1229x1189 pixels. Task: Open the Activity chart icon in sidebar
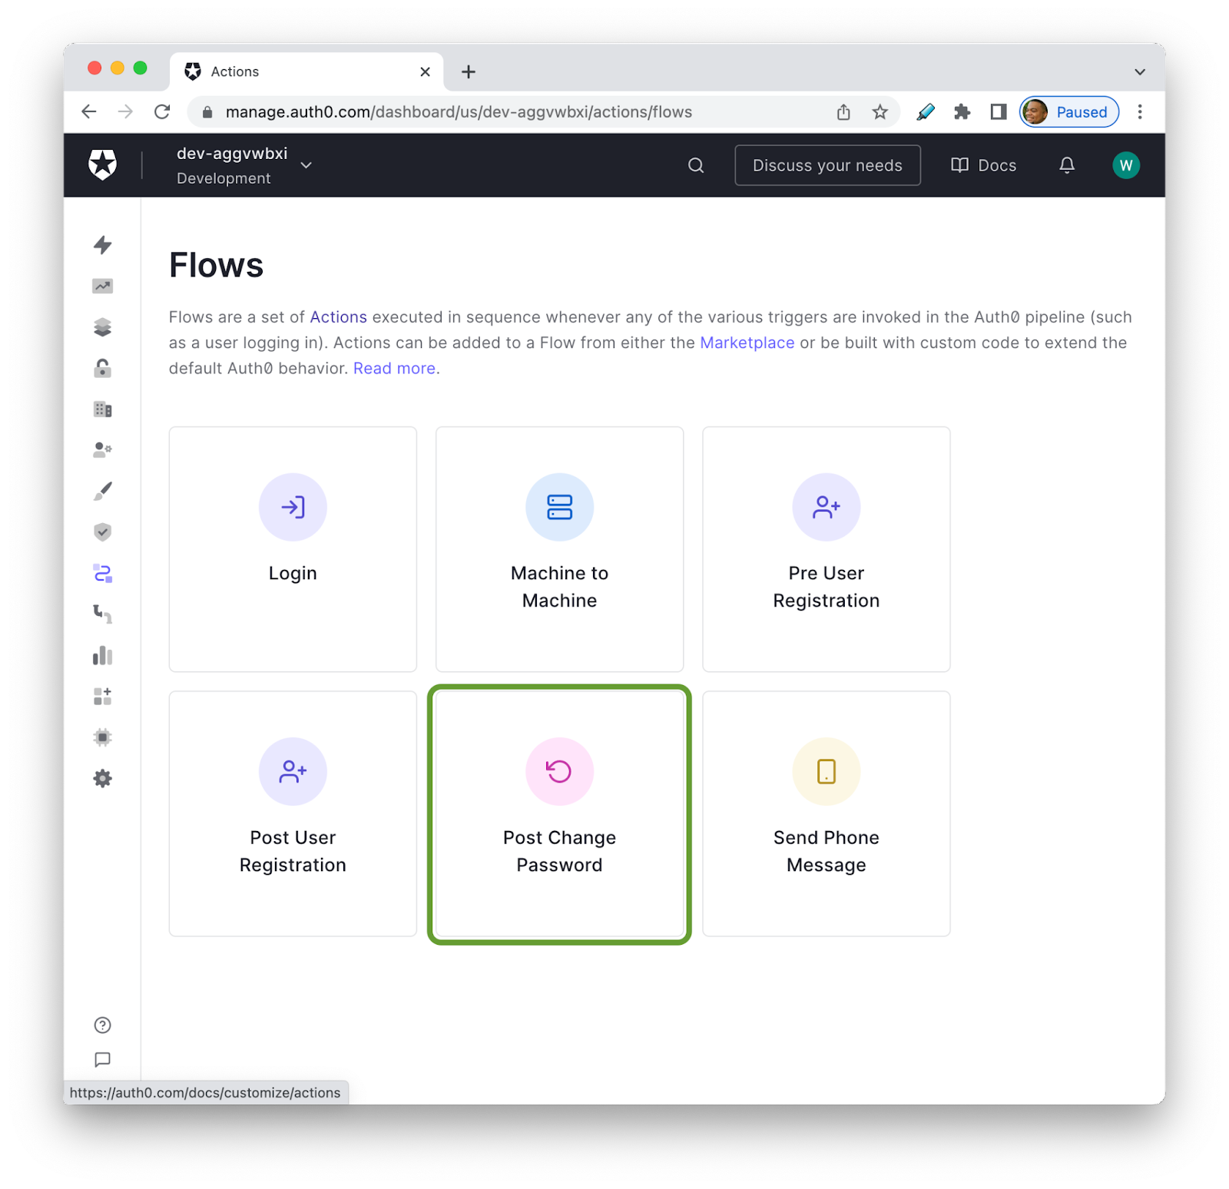pos(102,286)
